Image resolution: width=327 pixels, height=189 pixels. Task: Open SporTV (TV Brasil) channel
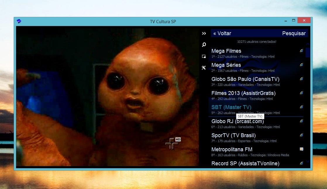pyautogui.click(x=233, y=135)
